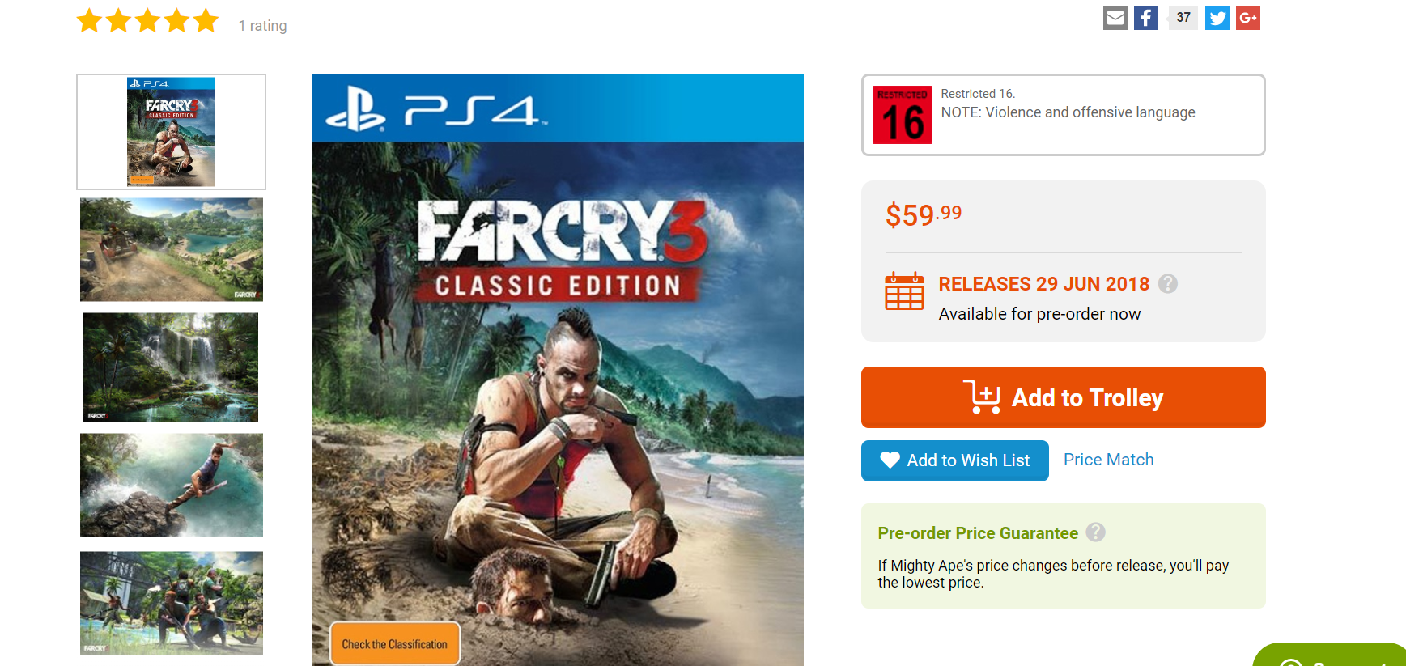Open Pre-order Price Guarantee help icon

1095,532
